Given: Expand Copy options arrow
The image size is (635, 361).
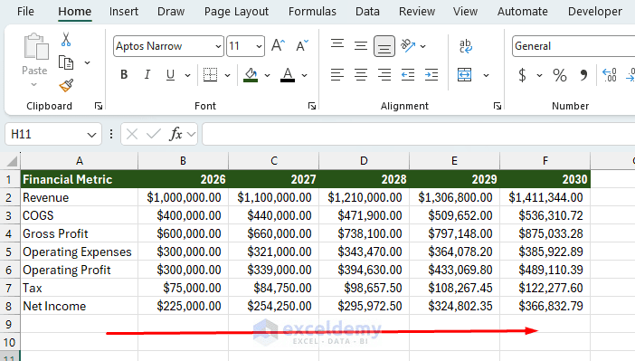Looking at the screenshot, I should (x=87, y=62).
